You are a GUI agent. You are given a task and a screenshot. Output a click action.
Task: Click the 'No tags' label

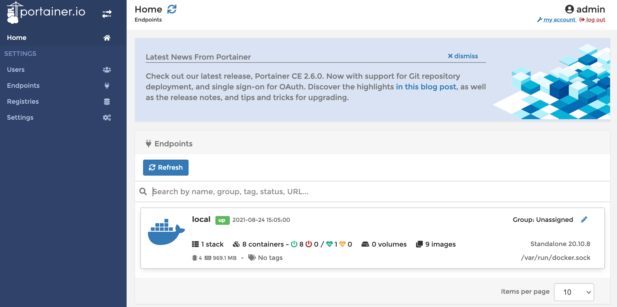[270, 258]
